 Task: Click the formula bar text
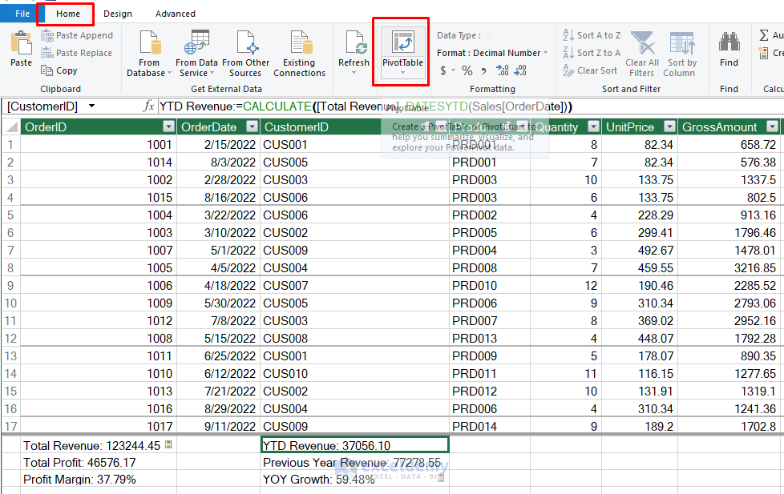click(366, 106)
